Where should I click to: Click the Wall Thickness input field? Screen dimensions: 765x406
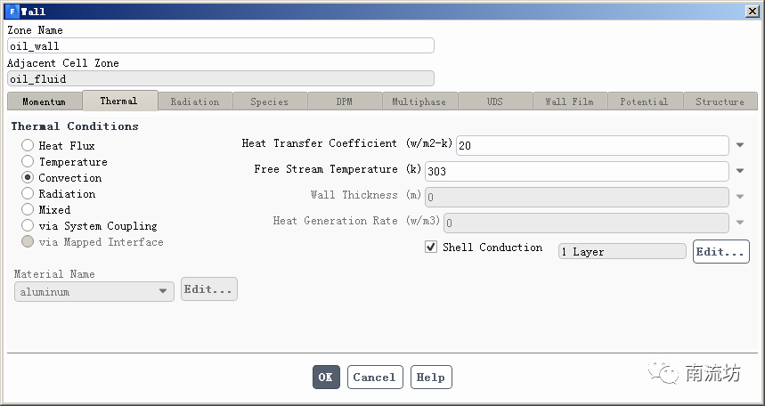tap(577, 197)
